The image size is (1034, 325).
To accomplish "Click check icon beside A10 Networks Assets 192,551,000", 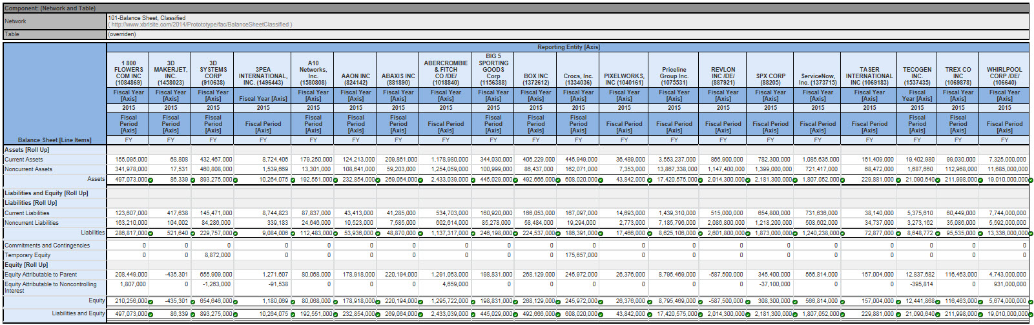I will tap(336, 180).
